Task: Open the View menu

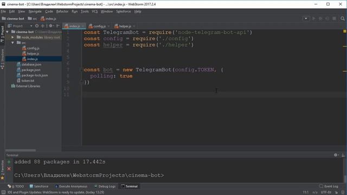Action: pos(22,11)
